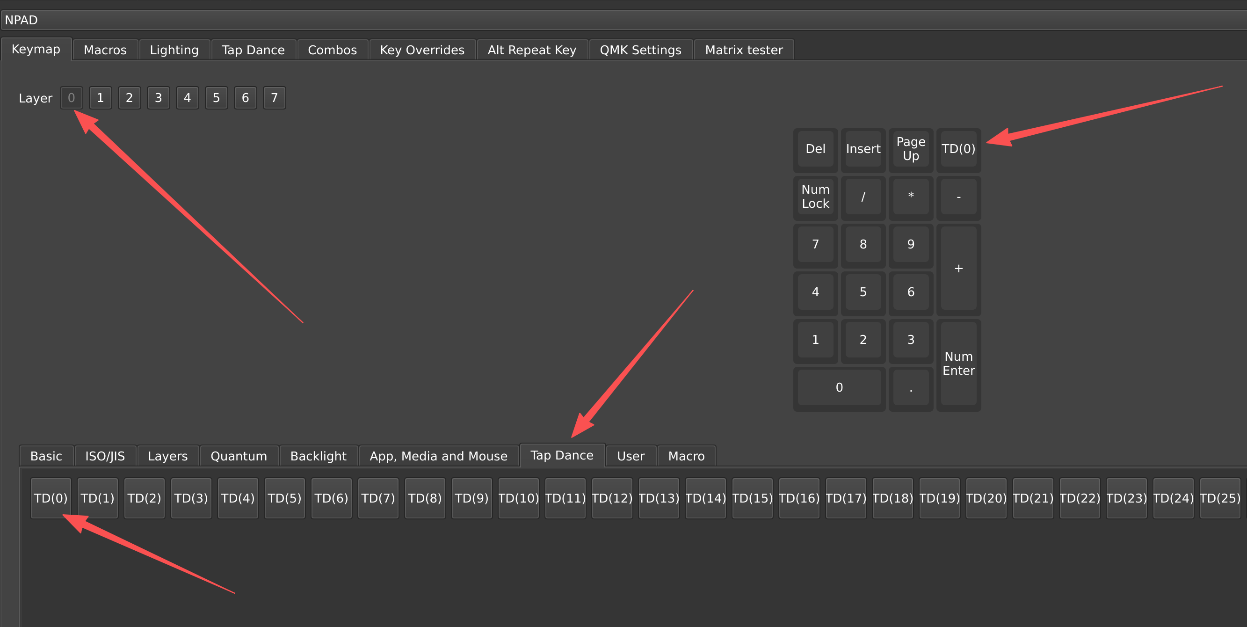Select Layer 7 button
Image resolution: width=1247 pixels, height=627 pixels.
coord(274,98)
